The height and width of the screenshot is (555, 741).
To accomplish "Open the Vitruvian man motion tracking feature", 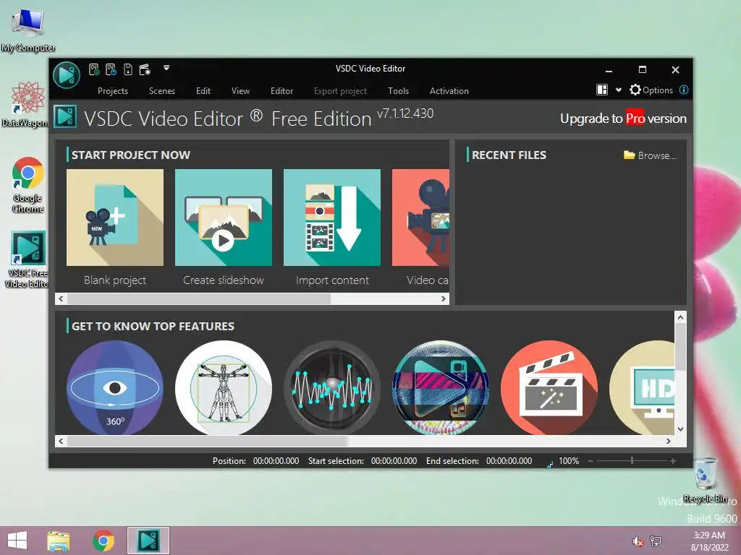I will 224,387.
